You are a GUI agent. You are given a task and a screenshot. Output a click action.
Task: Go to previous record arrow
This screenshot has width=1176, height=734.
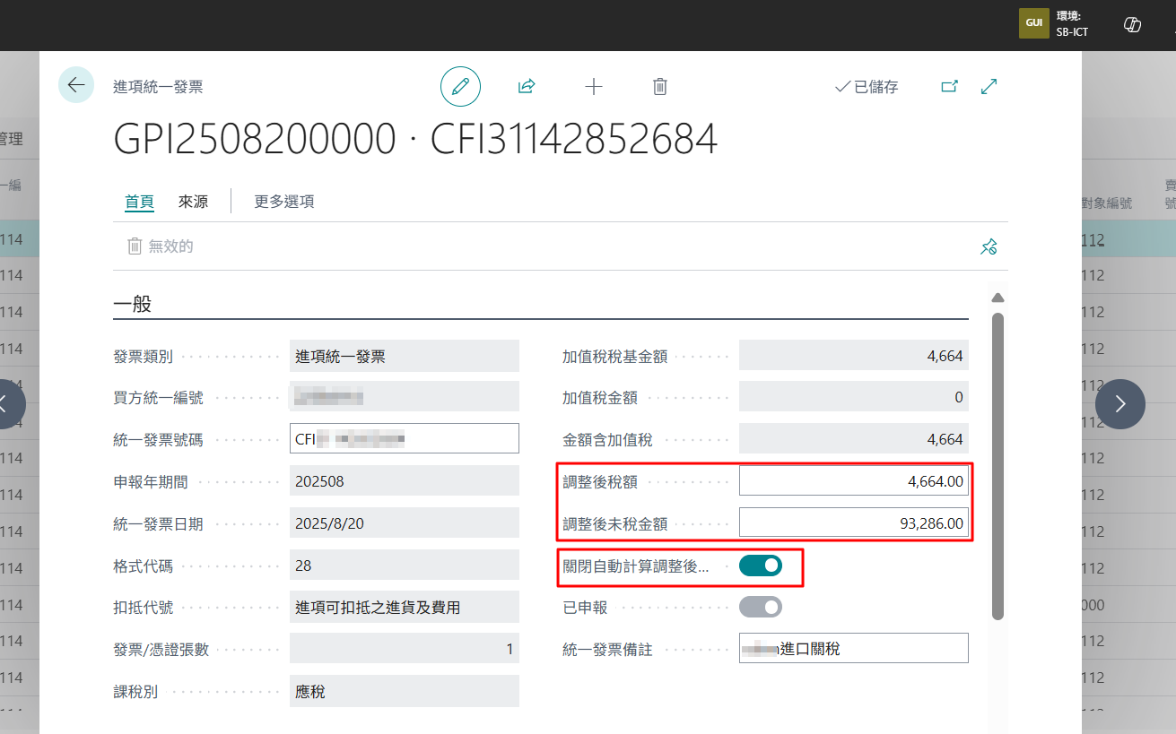[x=7, y=404]
